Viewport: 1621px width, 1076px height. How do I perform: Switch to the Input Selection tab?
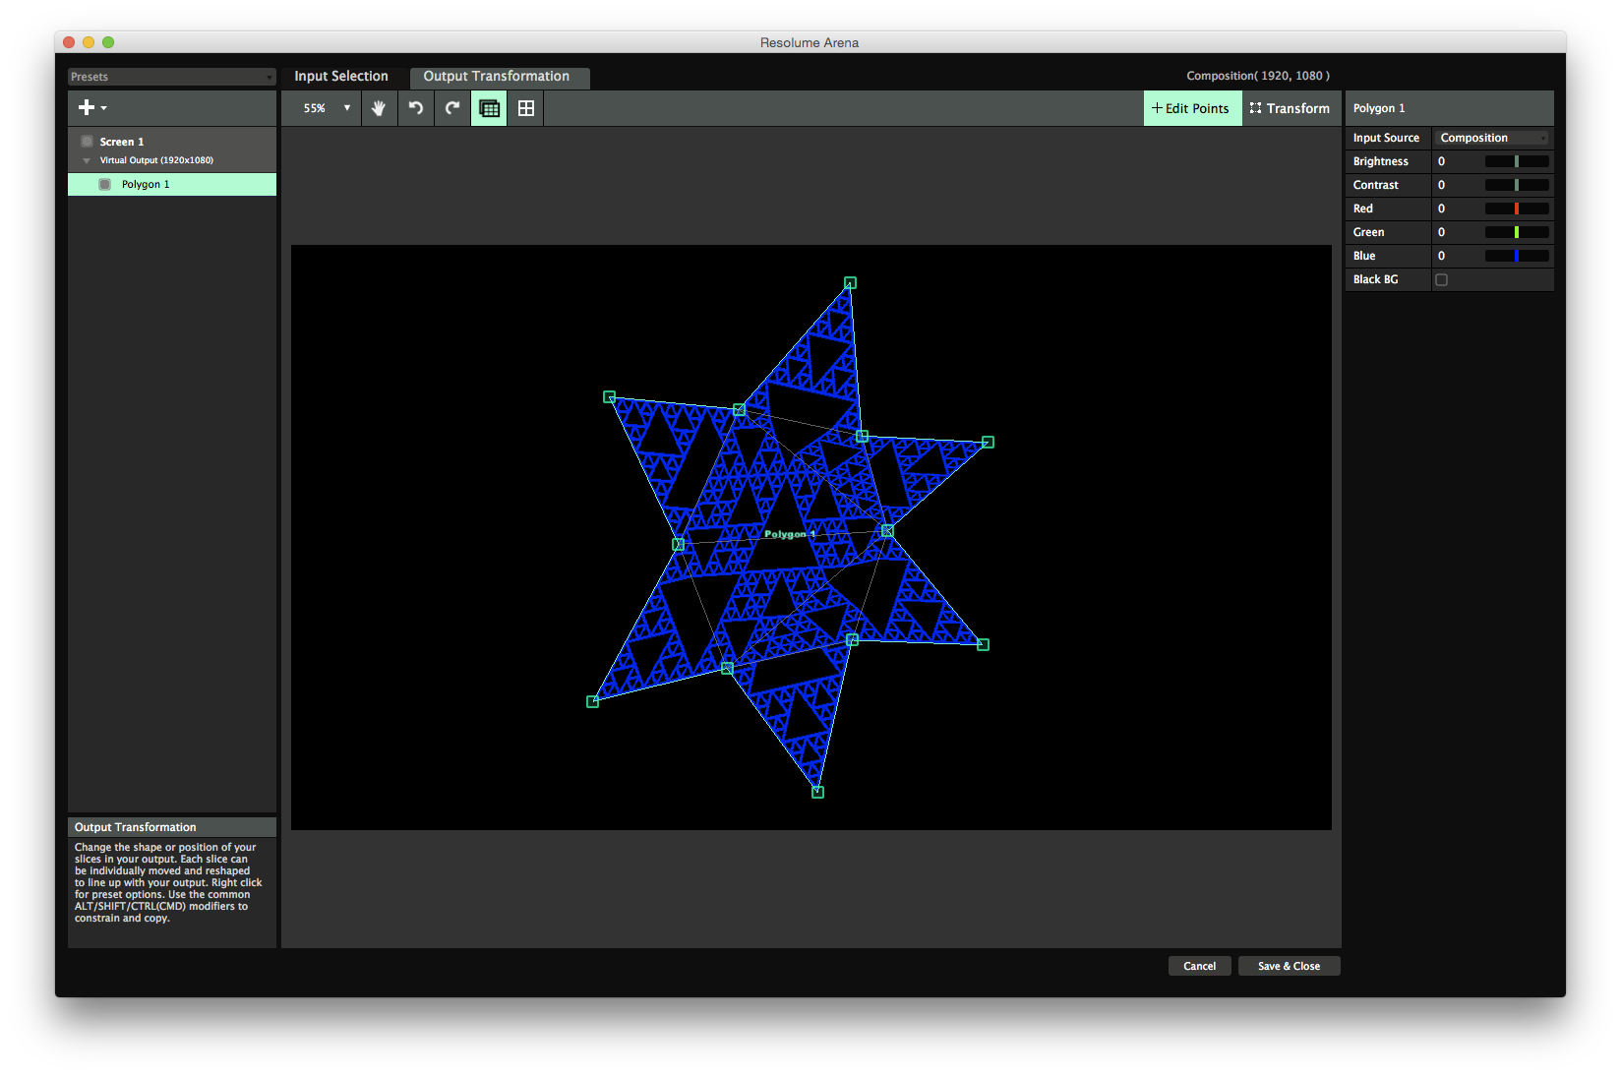tap(341, 77)
